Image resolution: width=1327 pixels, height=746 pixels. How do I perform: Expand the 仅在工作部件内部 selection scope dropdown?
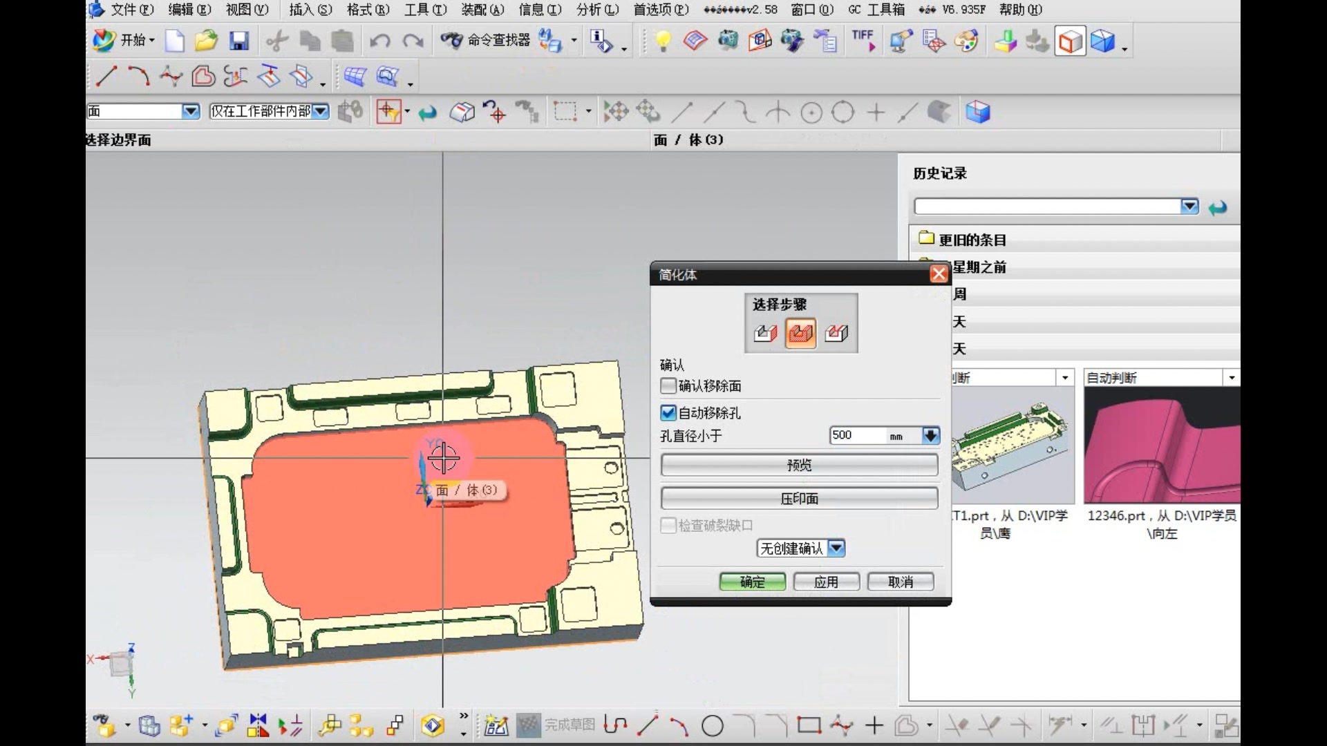(321, 112)
